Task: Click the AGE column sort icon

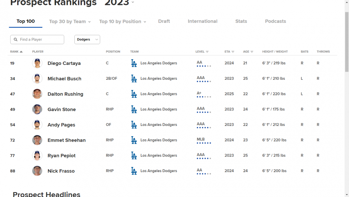Action: point(252,52)
